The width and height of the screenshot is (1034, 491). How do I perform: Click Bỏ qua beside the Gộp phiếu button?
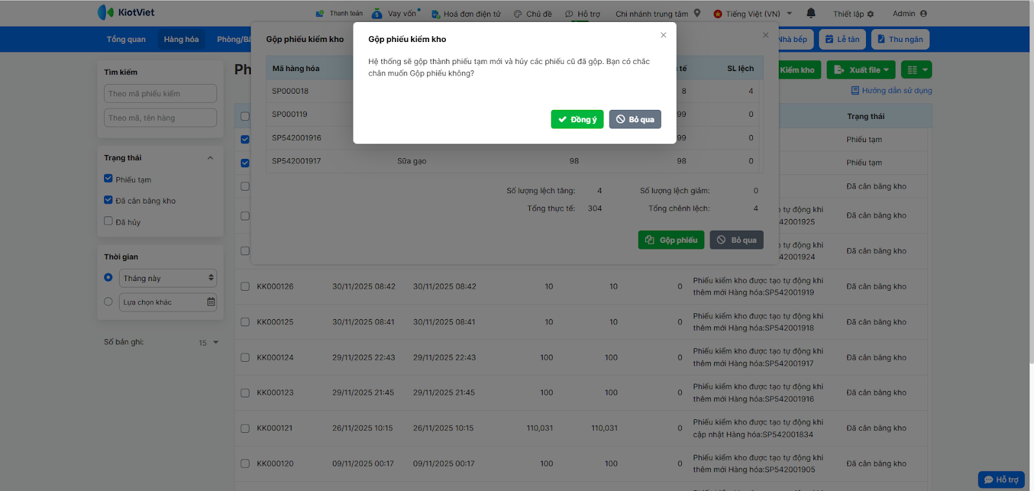[x=737, y=240]
